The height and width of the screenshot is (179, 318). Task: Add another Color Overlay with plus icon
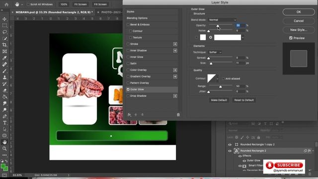(175, 70)
